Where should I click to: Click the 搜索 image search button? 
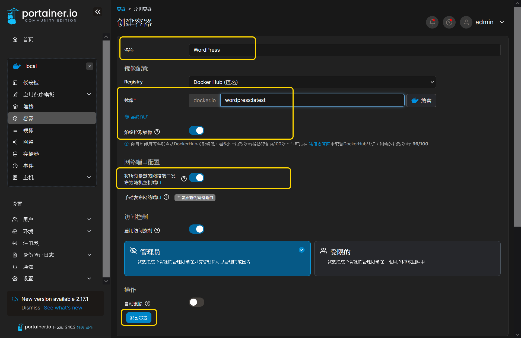click(x=421, y=101)
